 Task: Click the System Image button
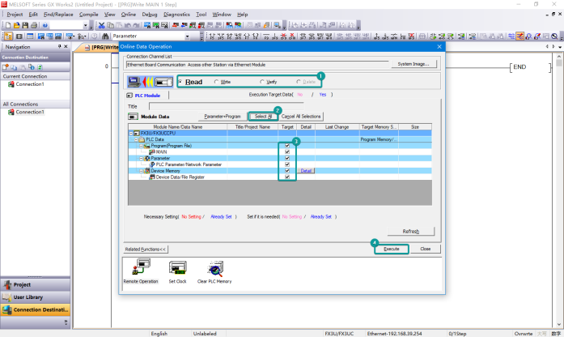point(413,64)
